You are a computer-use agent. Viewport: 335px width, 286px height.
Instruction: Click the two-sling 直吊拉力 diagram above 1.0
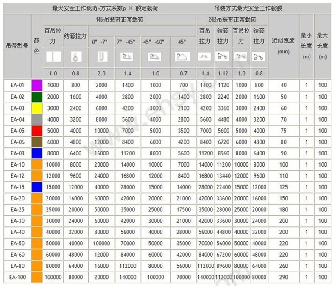point(240,56)
